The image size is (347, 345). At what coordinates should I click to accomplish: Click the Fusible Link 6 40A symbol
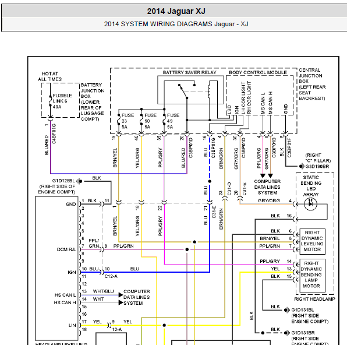click(51, 101)
